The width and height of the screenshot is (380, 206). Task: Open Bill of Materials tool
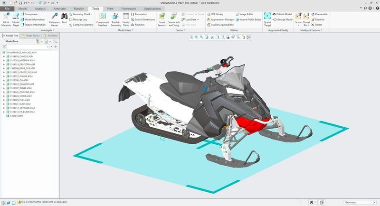6,19
